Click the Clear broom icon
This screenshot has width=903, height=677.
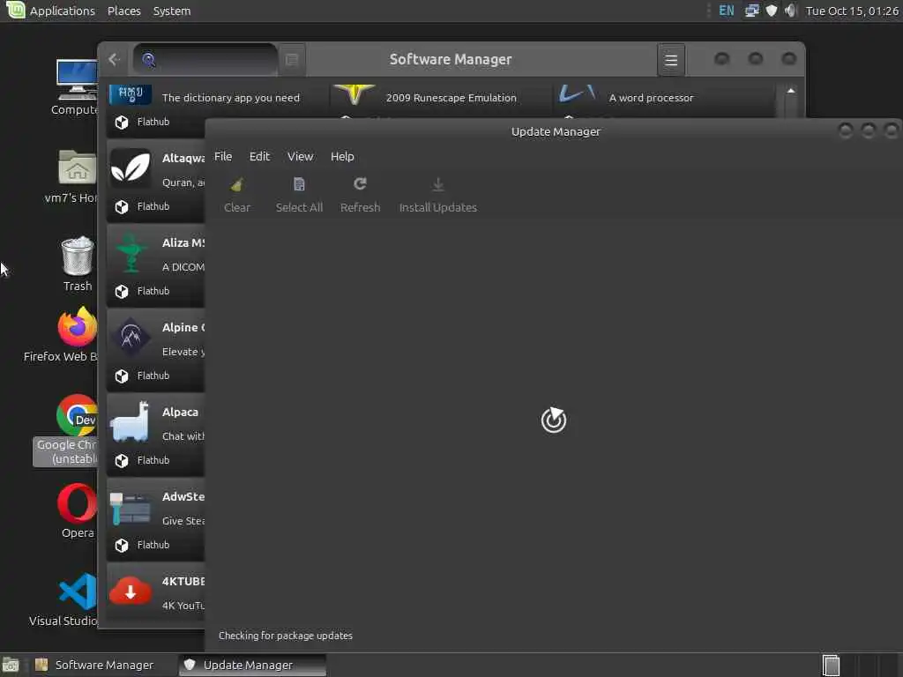[236, 185]
